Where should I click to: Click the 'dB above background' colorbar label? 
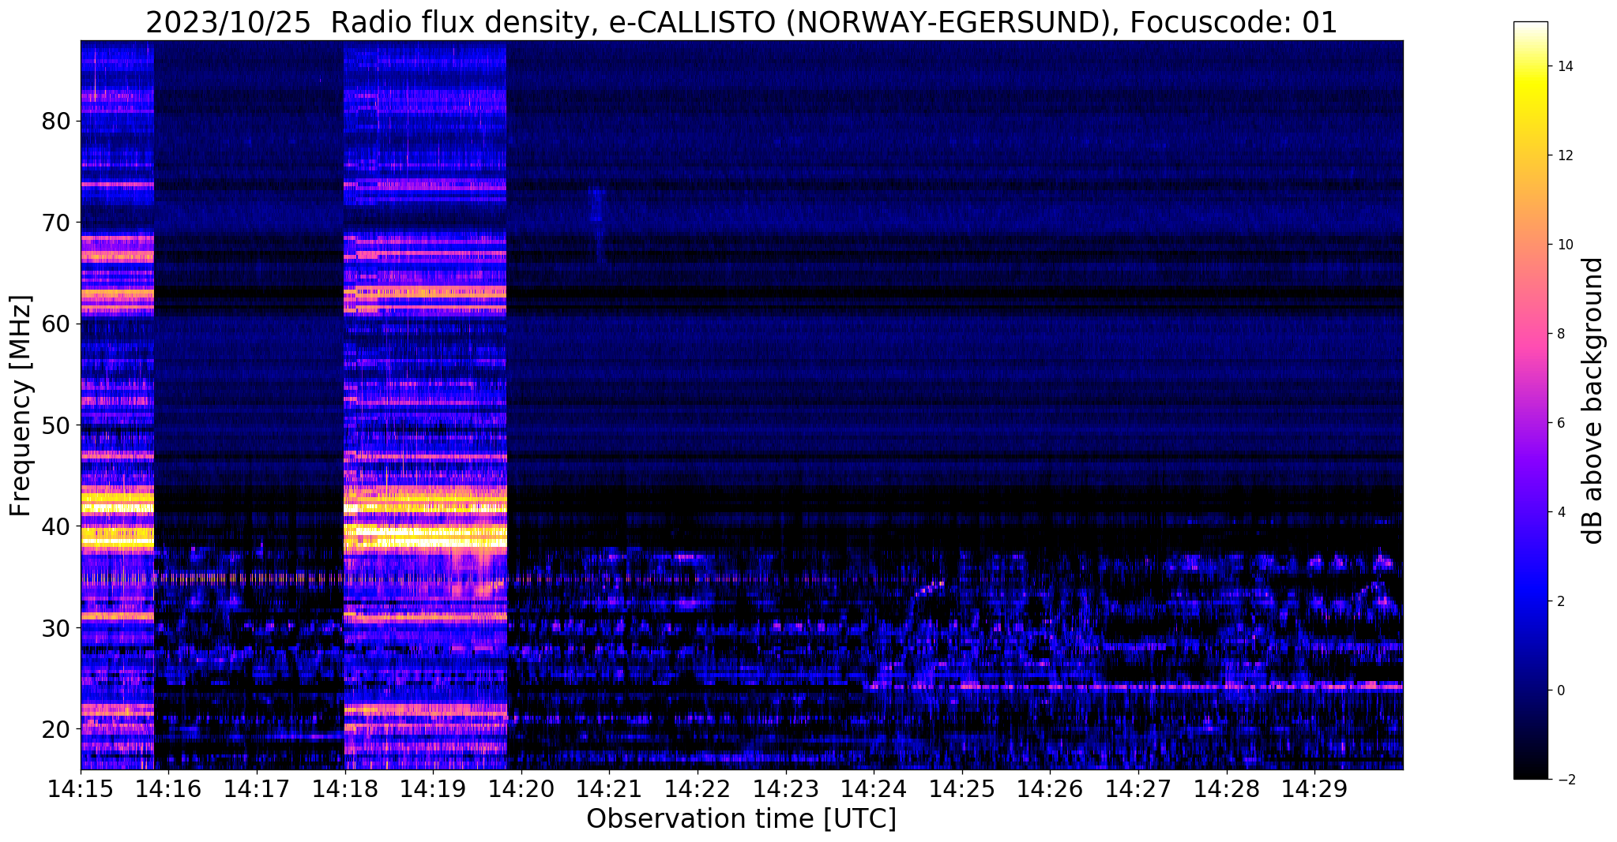coord(1593,400)
